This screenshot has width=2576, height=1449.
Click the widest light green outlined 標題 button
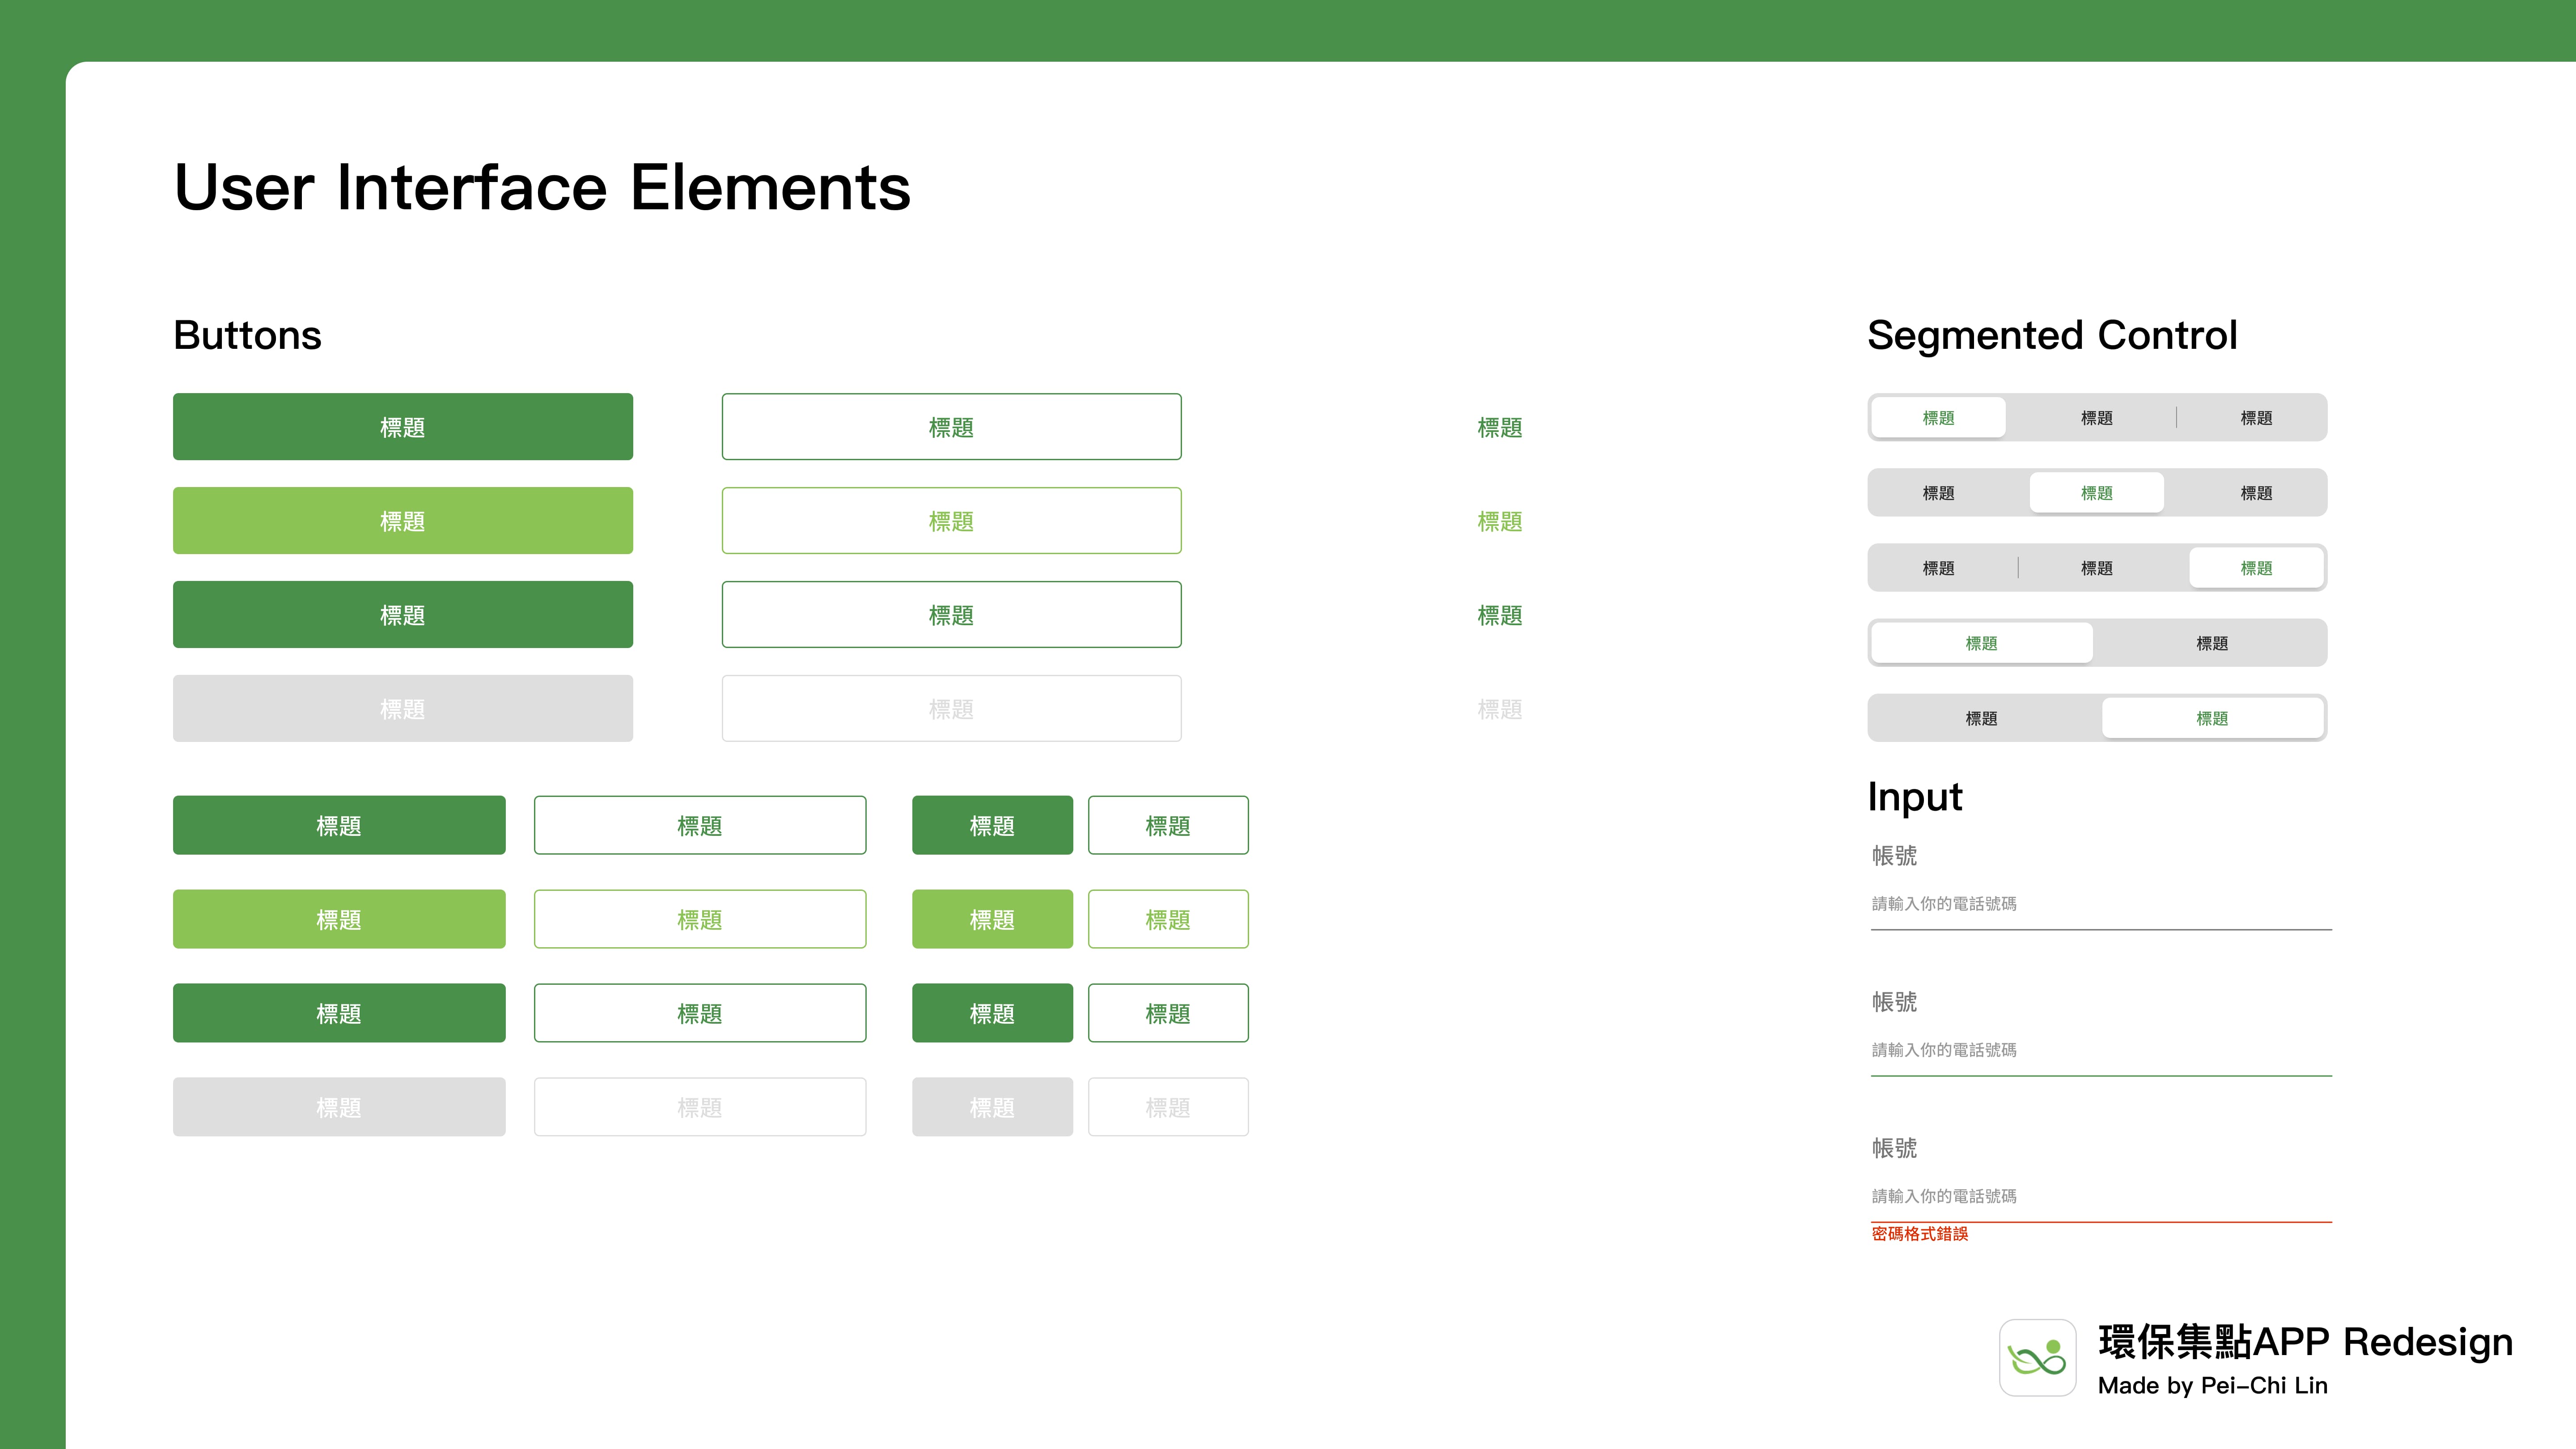tap(952, 521)
